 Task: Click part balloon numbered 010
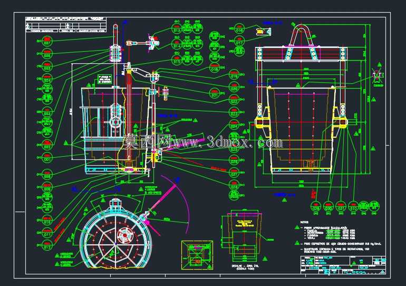pyautogui.click(x=47, y=220)
